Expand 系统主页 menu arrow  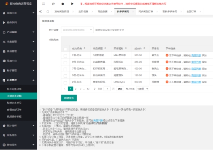coord(34,13)
